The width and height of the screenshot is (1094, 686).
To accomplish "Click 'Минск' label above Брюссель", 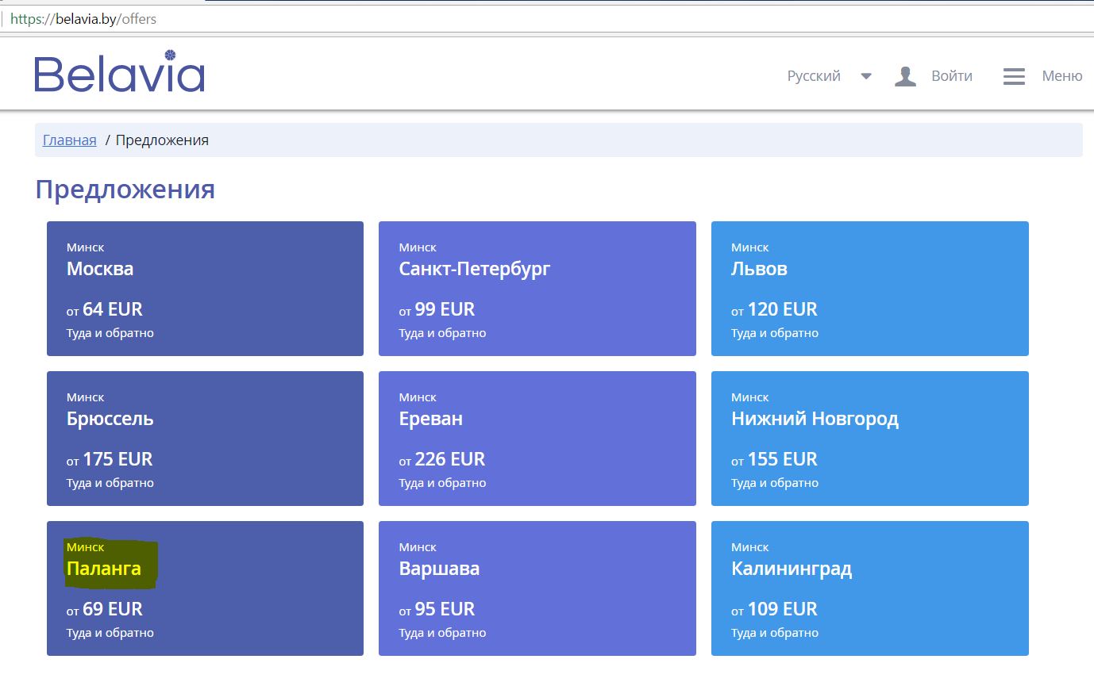I will [86, 397].
